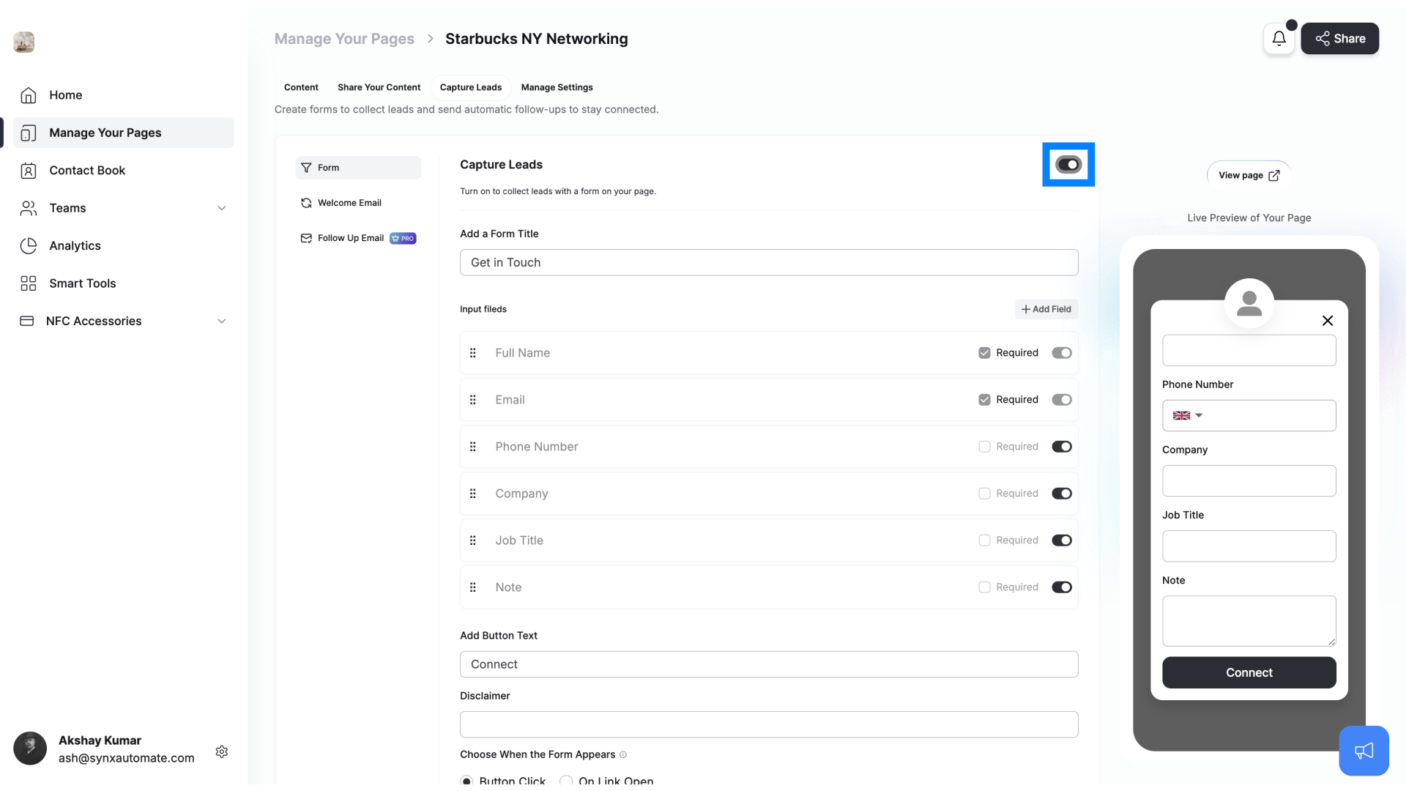Select the On Link Open radio option
The width and height of the screenshot is (1406, 791).
[x=566, y=781]
